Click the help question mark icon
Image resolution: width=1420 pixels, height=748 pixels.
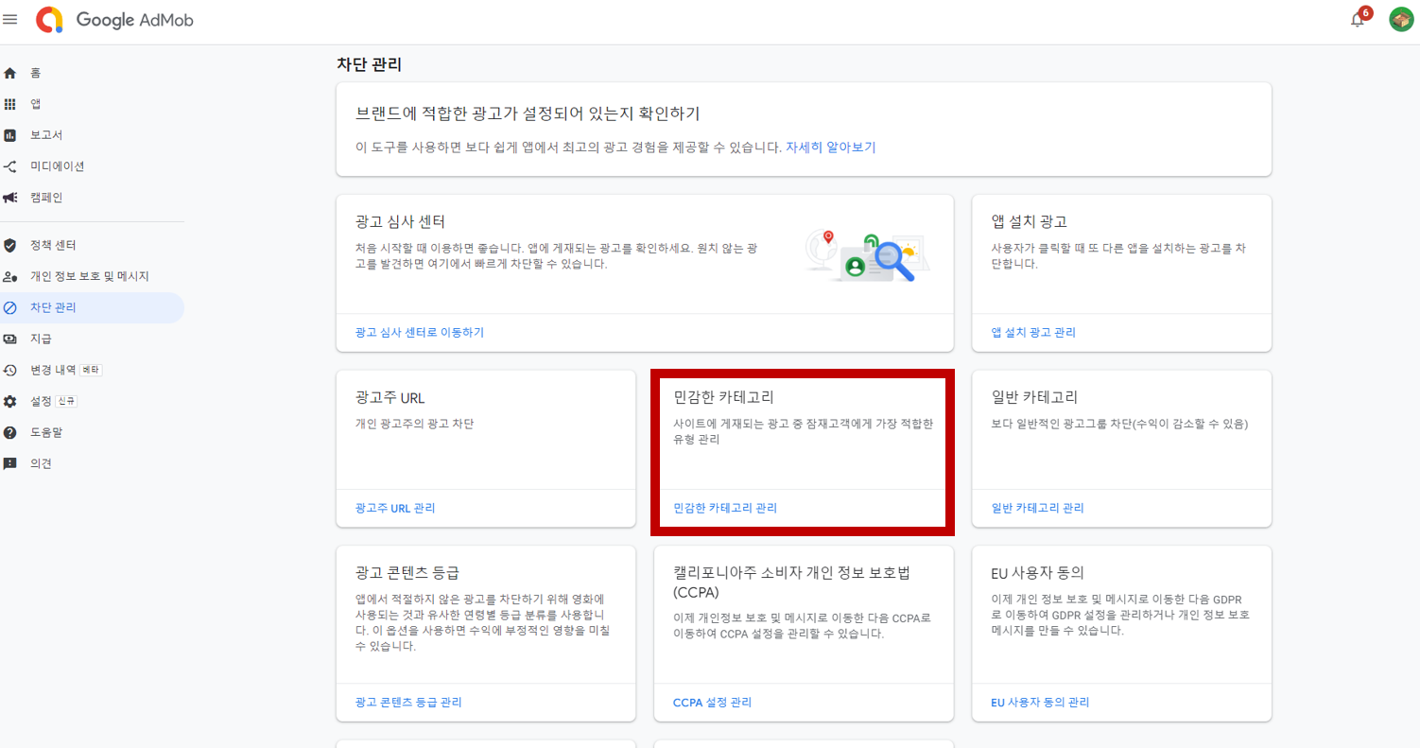point(10,432)
